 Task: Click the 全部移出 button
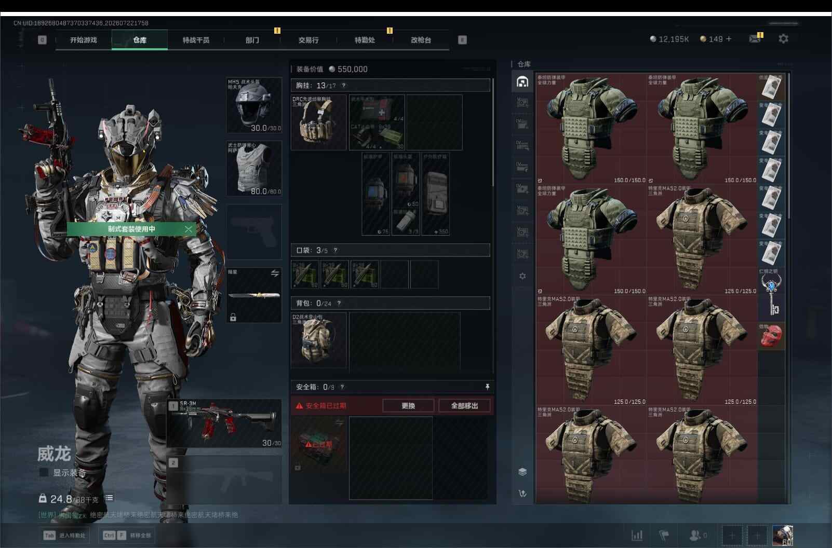tap(464, 406)
